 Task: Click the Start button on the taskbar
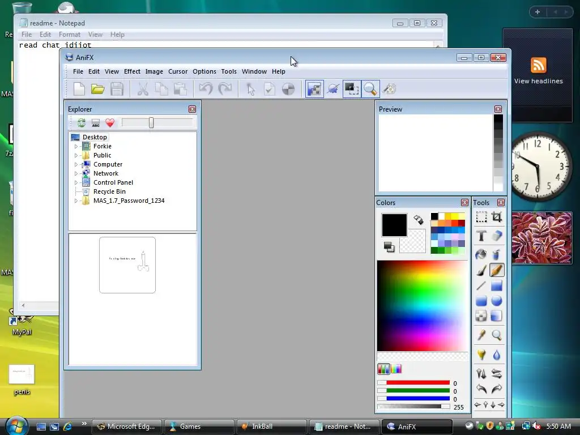pyautogui.click(x=16, y=426)
